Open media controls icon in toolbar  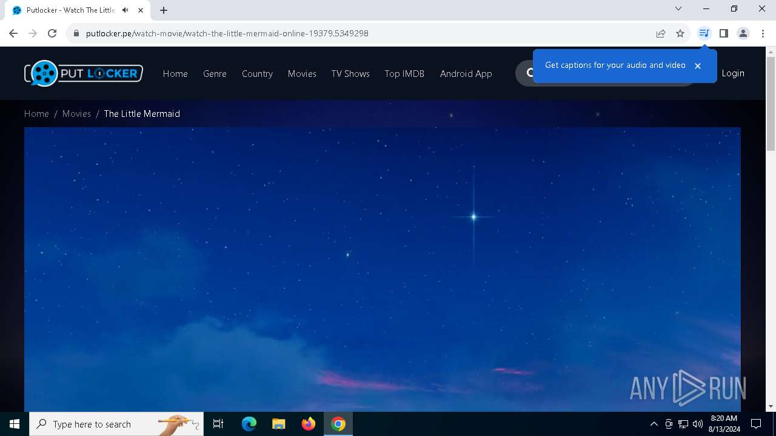[704, 33]
